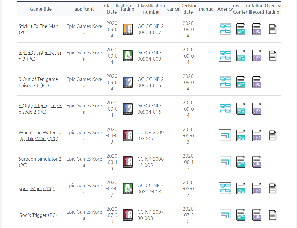
Task: Select classification number CC-NP-200903-005
Action: (x=151, y=136)
